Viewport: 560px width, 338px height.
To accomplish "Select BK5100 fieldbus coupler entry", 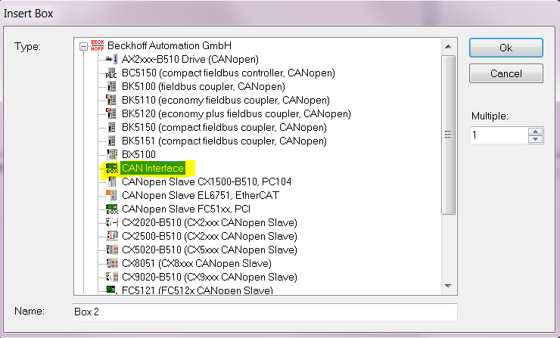I will coord(204,86).
